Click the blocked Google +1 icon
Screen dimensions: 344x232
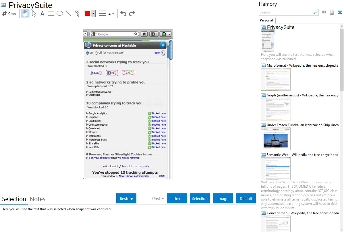128,73
